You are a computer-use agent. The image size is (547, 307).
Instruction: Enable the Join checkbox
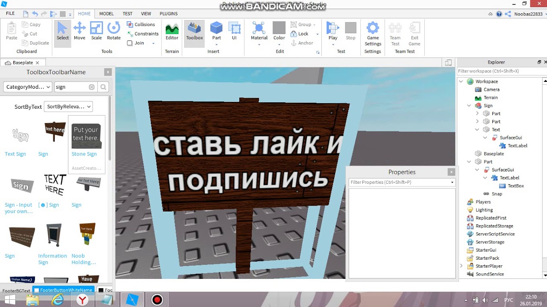point(130,43)
